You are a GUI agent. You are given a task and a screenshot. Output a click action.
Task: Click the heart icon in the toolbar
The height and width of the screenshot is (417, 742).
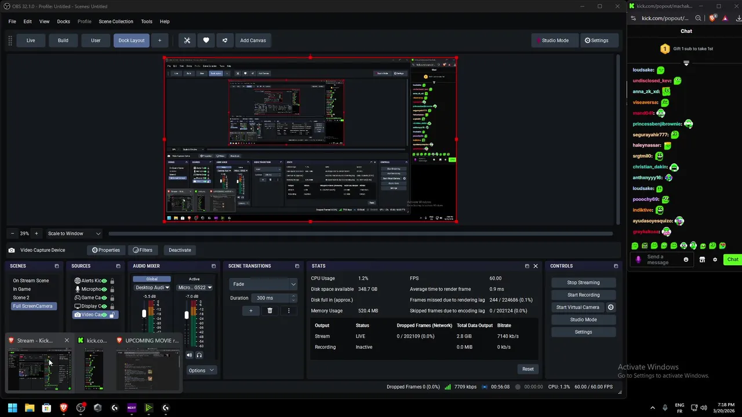(x=206, y=41)
